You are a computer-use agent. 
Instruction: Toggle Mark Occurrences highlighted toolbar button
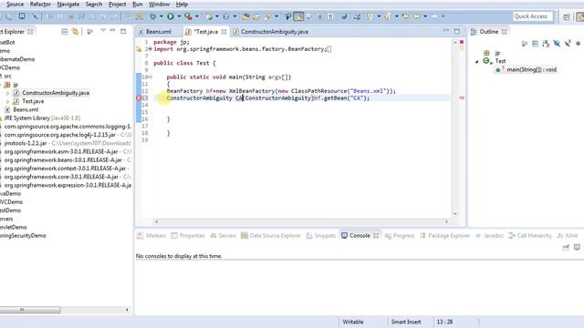click(298, 16)
